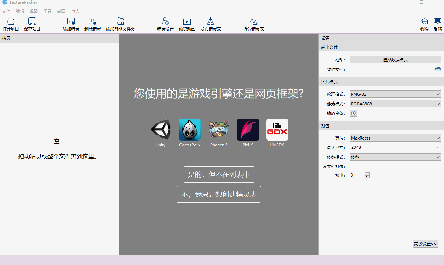
Task: Click the 拆分精灵表 (Split Sprite Sheet) icon
Action: point(254,21)
